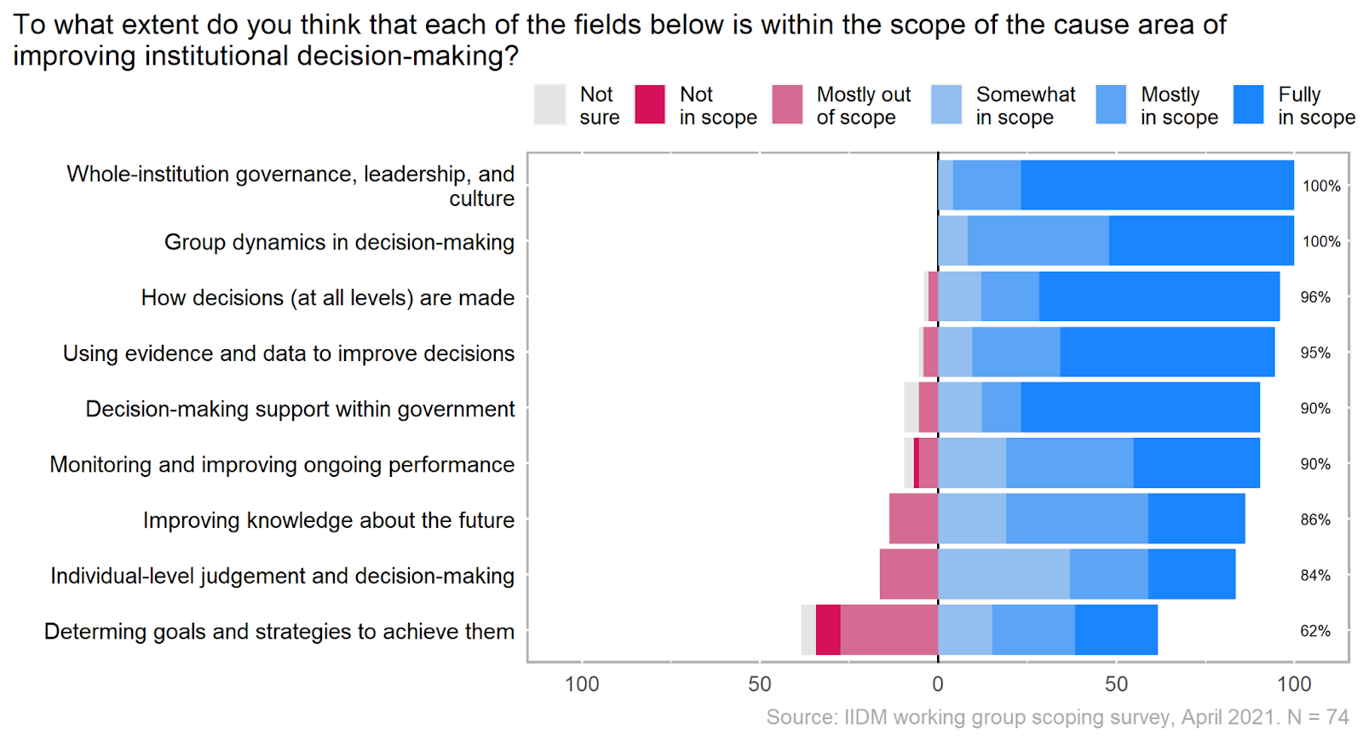Select the 84% value label

click(x=1314, y=576)
